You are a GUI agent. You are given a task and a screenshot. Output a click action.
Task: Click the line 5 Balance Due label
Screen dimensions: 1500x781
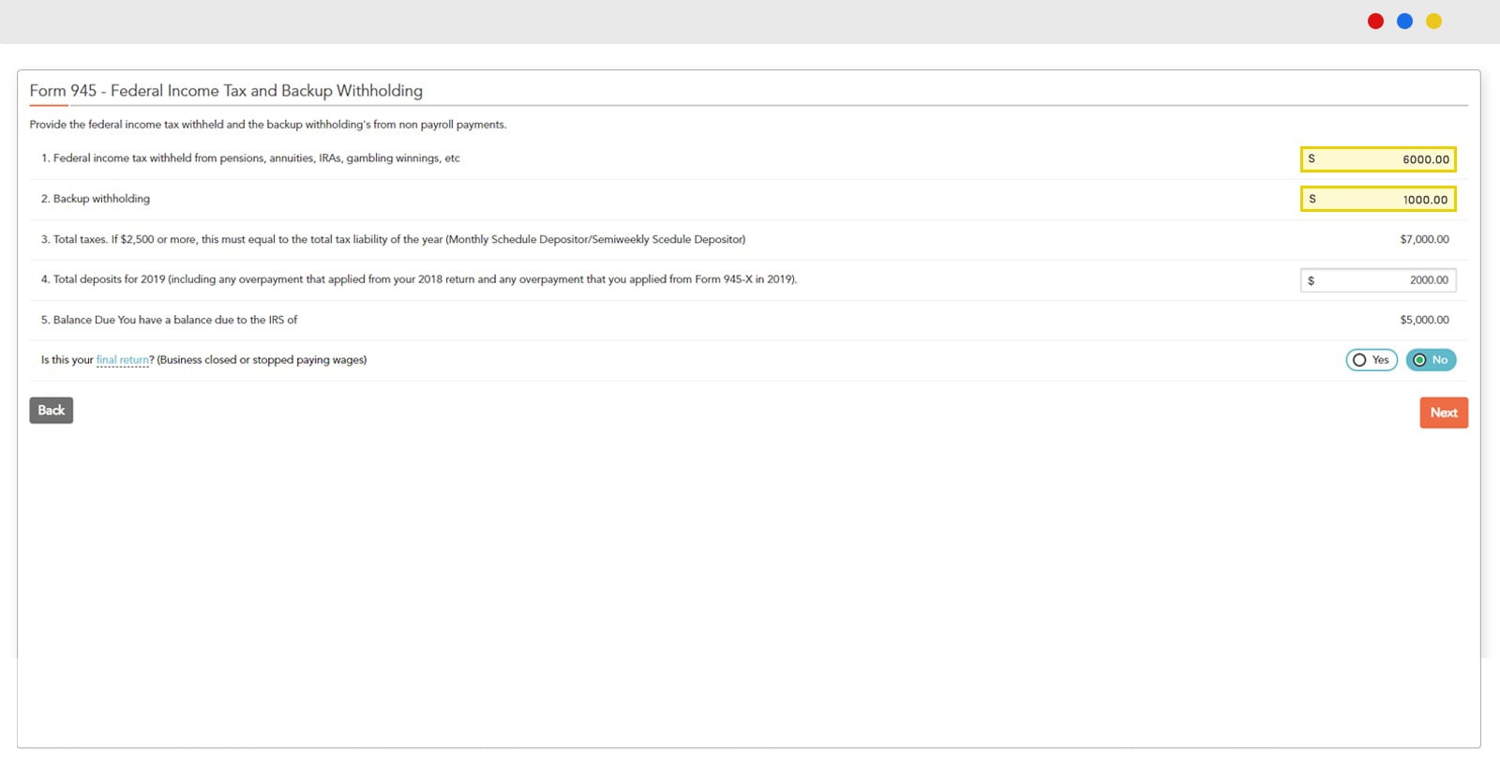pos(169,321)
